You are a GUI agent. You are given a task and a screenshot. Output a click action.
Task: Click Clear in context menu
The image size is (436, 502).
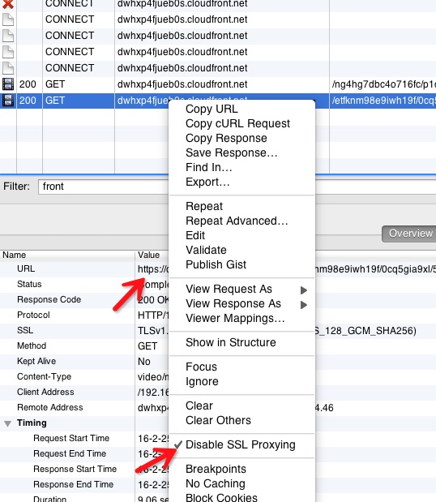point(199,406)
